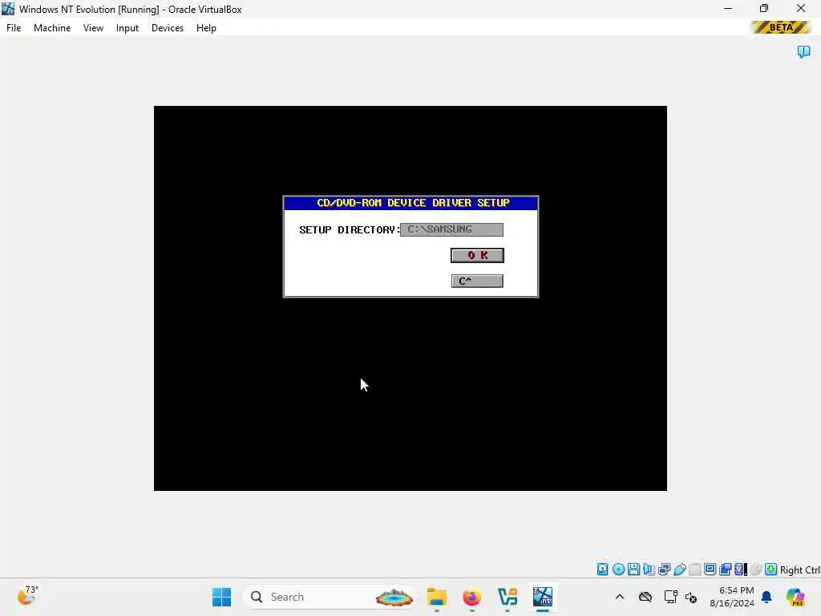
Task: Click the shared folders status icon
Action: pyautogui.click(x=695, y=569)
